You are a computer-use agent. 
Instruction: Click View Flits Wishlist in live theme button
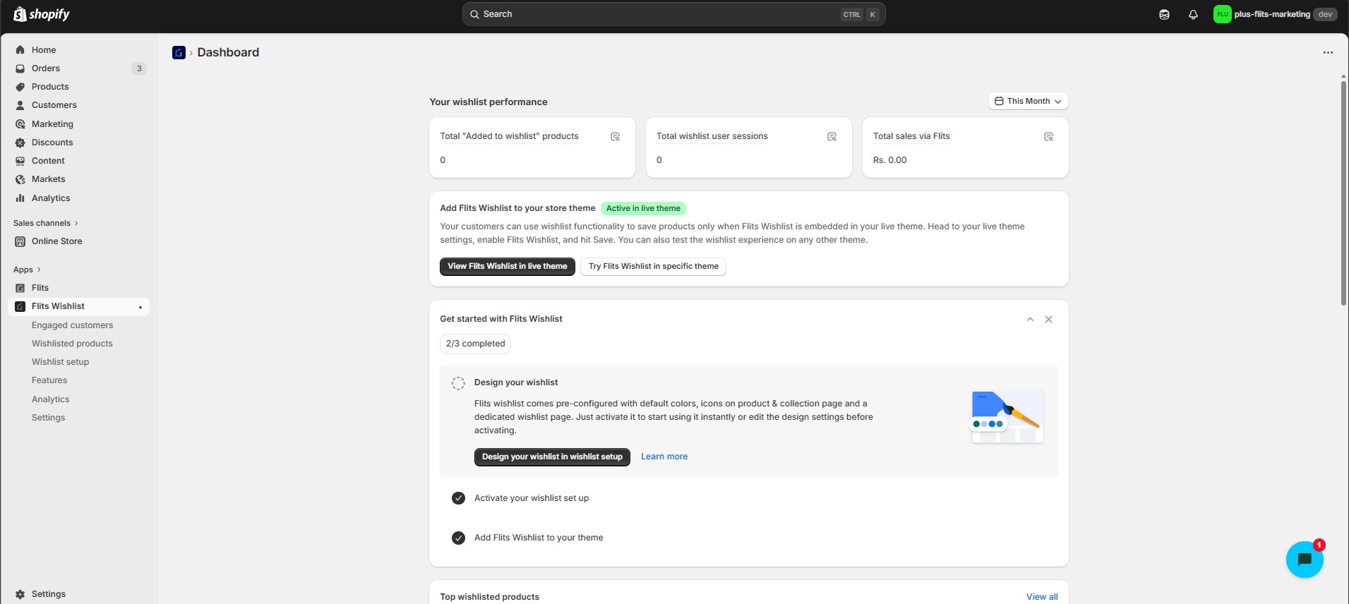[507, 267]
